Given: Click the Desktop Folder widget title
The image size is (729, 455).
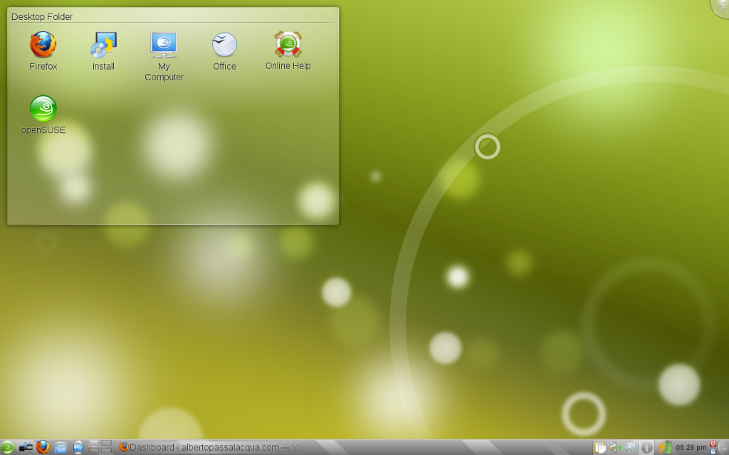Looking at the screenshot, I should [x=42, y=17].
